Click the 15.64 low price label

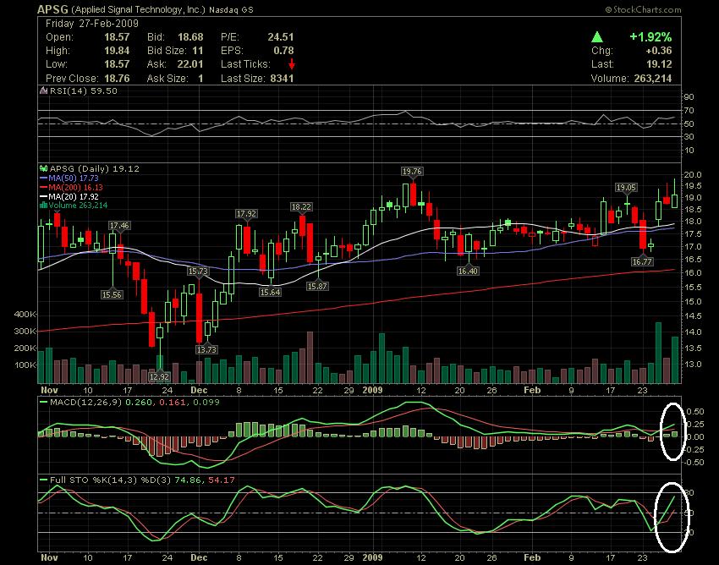pyautogui.click(x=270, y=292)
